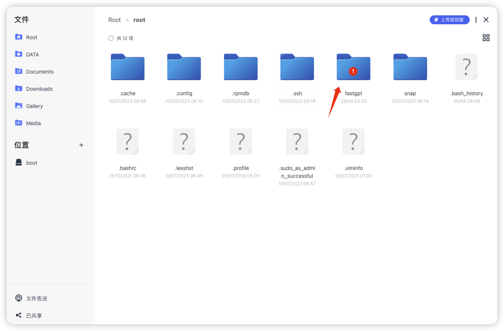This screenshot has width=504, height=331.
Task: Click the .profile file name
Action: pyautogui.click(x=241, y=168)
